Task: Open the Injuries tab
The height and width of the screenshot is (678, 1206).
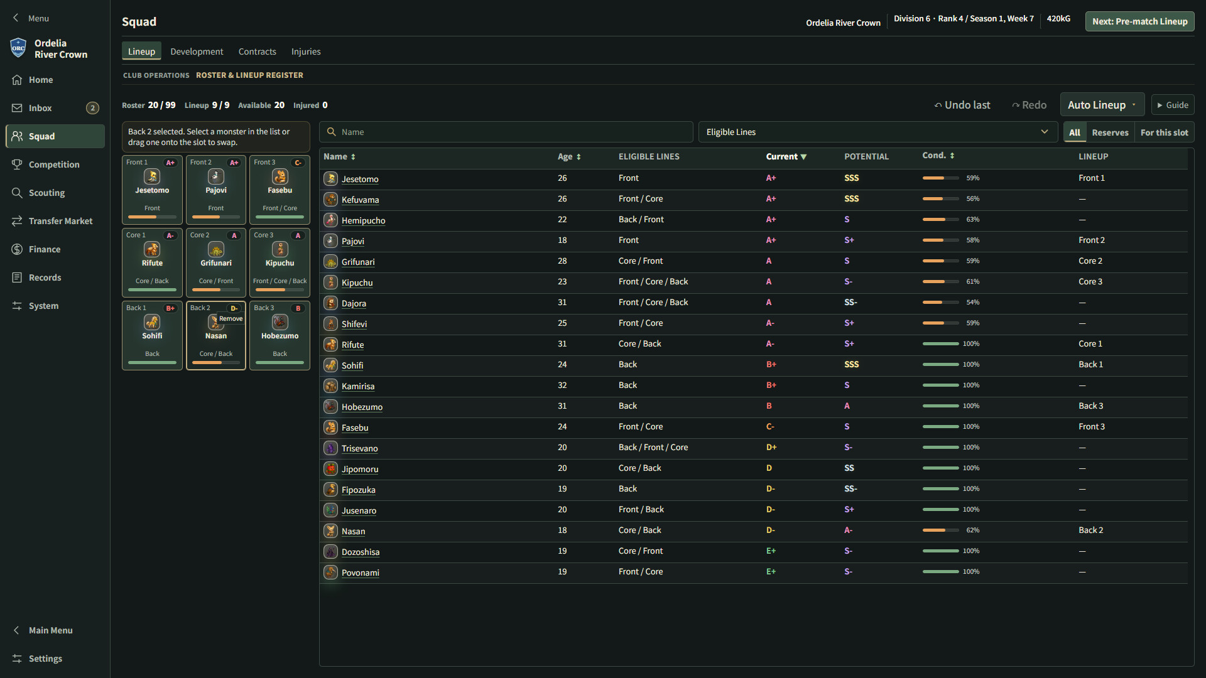Action: point(306,51)
